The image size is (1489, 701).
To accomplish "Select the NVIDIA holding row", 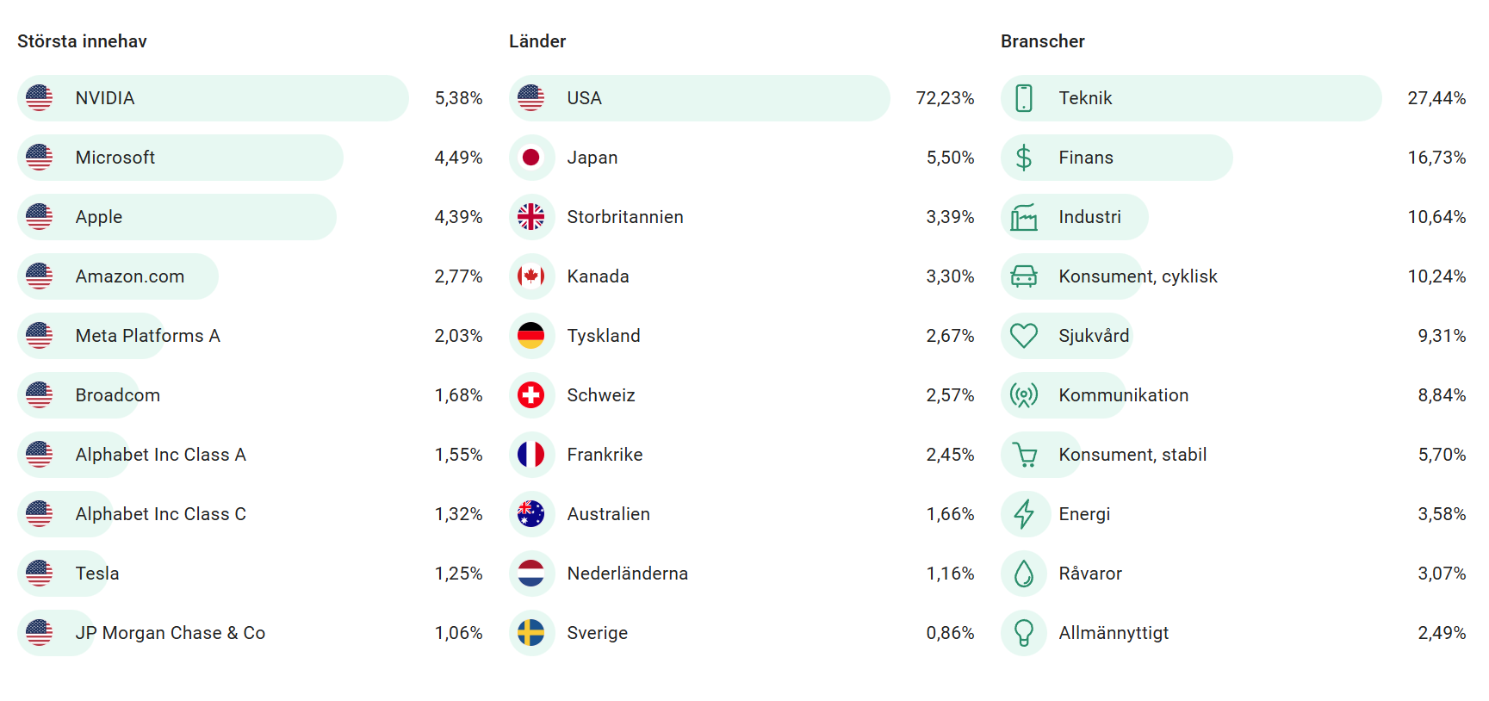I will 213,98.
